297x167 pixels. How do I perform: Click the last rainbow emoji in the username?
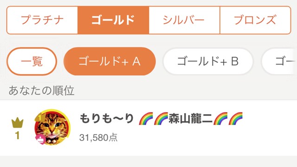click(236, 119)
